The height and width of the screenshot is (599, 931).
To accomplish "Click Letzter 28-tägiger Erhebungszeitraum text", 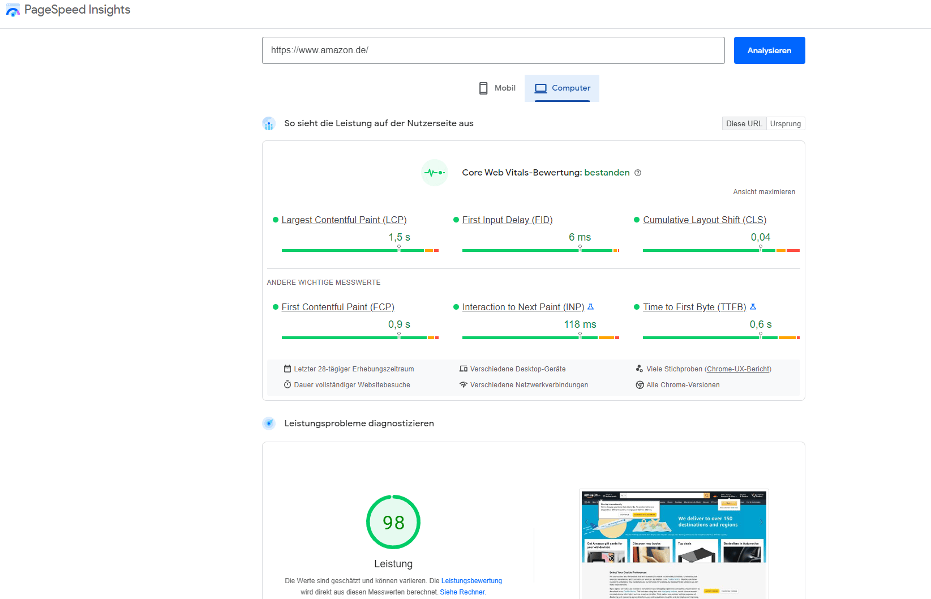I will click(354, 369).
